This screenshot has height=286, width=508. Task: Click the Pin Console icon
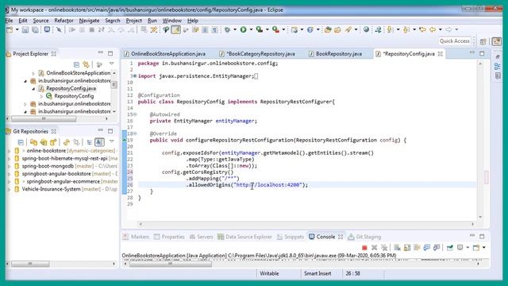pyautogui.click(x=450, y=248)
